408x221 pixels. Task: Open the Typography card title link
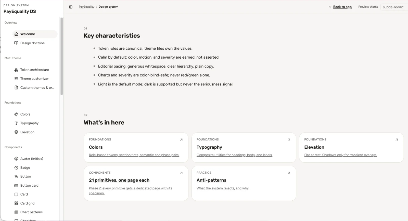pyautogui.click(x=209, y=147)
